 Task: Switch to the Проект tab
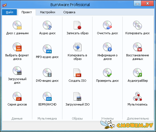point(27,12)
